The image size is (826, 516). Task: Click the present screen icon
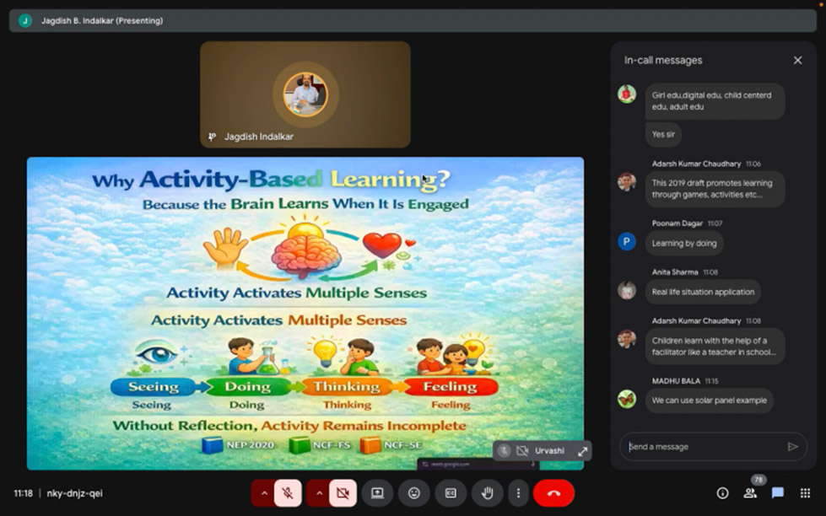[377, 493]
